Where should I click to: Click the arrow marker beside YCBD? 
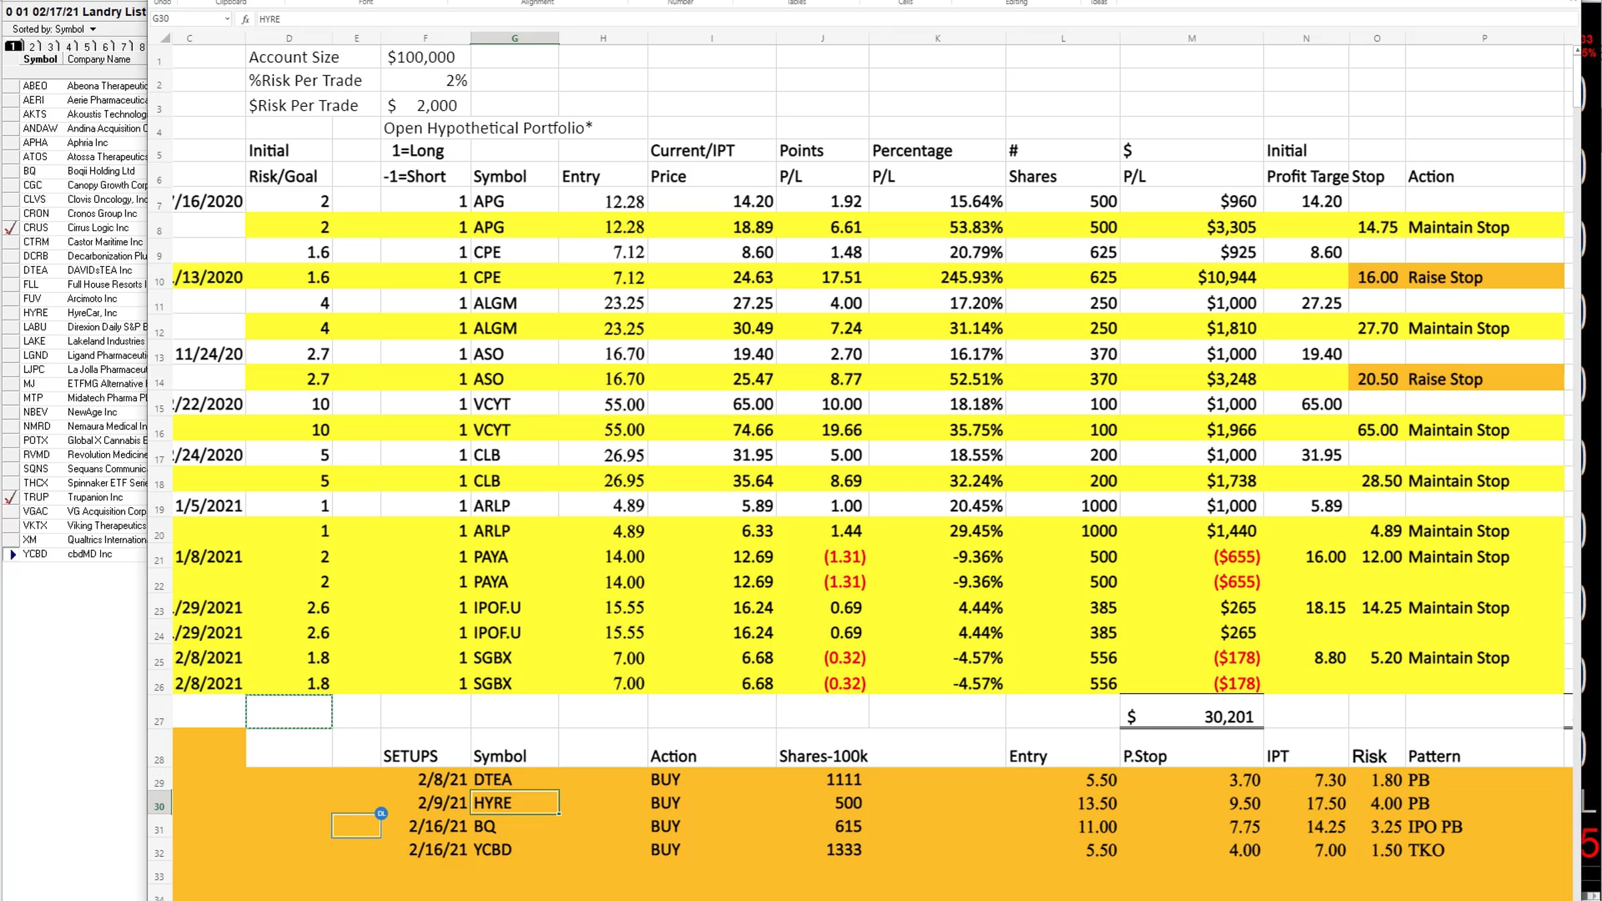point(12,554)
